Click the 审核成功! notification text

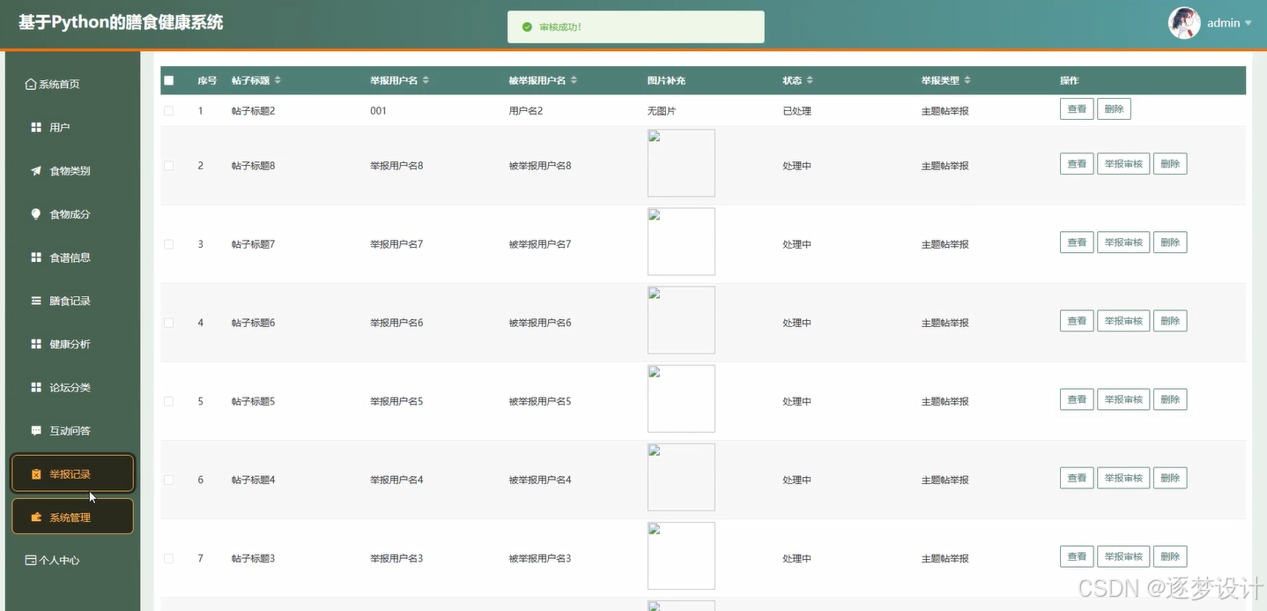[x=560, y=27]
